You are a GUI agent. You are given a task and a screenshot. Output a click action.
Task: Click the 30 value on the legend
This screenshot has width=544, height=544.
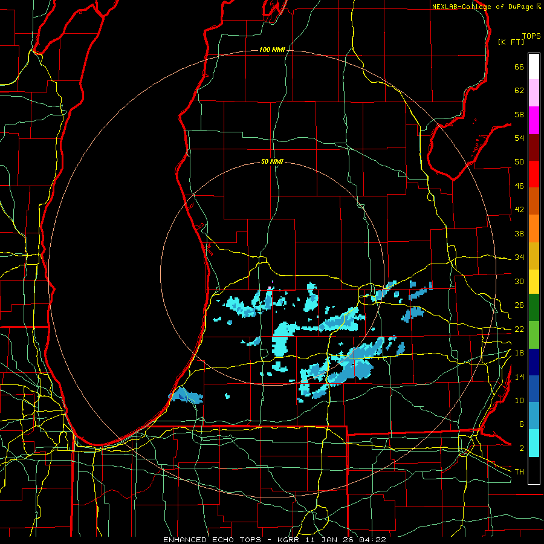[x=519, y=281]
